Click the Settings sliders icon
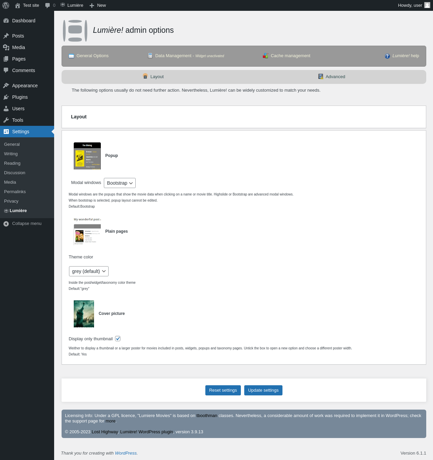The width and height of the screenshot is (433, 460). click(6, 132)
